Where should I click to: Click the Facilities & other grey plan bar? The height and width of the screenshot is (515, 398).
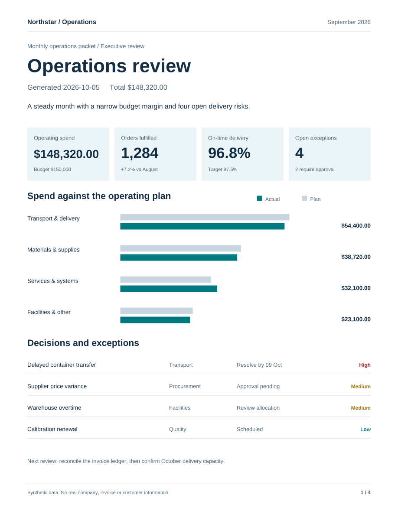pos(157,311)
